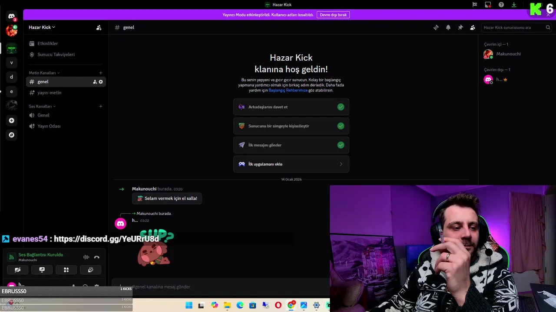
Task: Create invite for genel channel
Action: click(95, 82)
